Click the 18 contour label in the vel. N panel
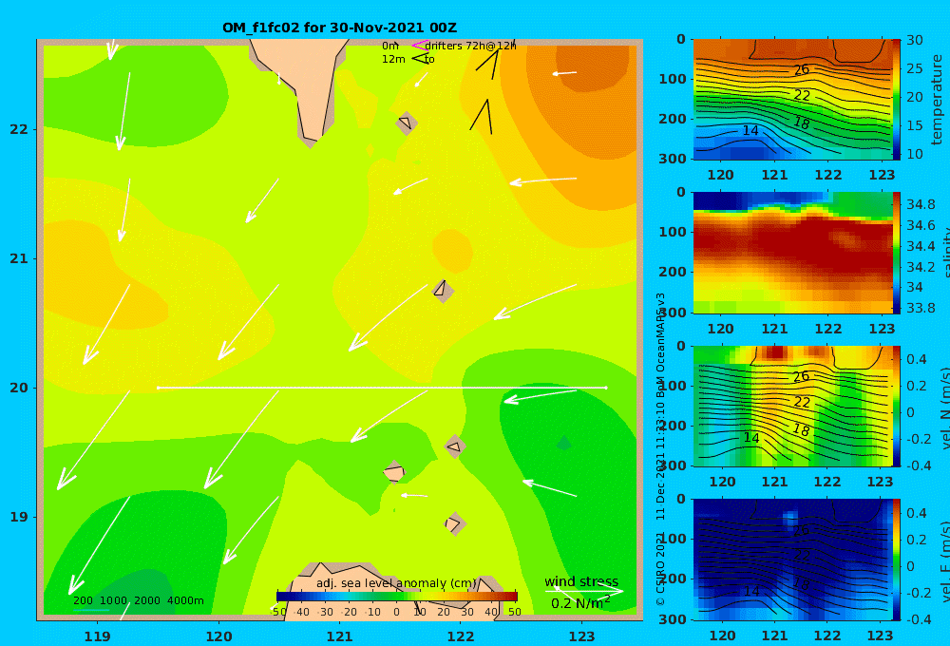This screenshot has width=950, height=646. point(801,429)
